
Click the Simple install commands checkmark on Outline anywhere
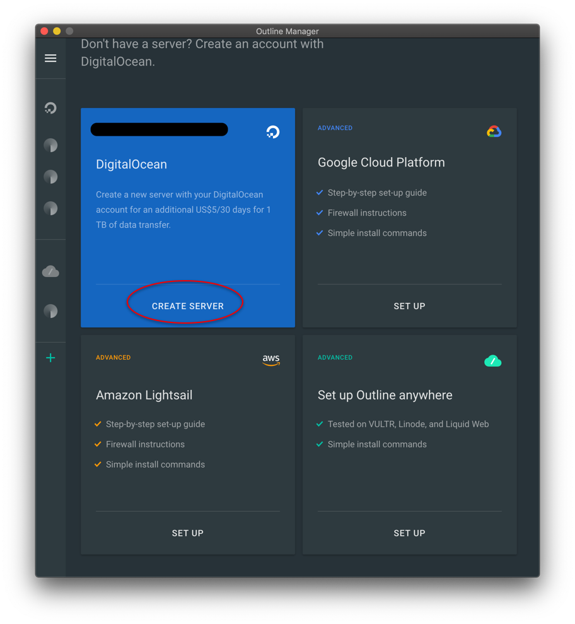319,444
